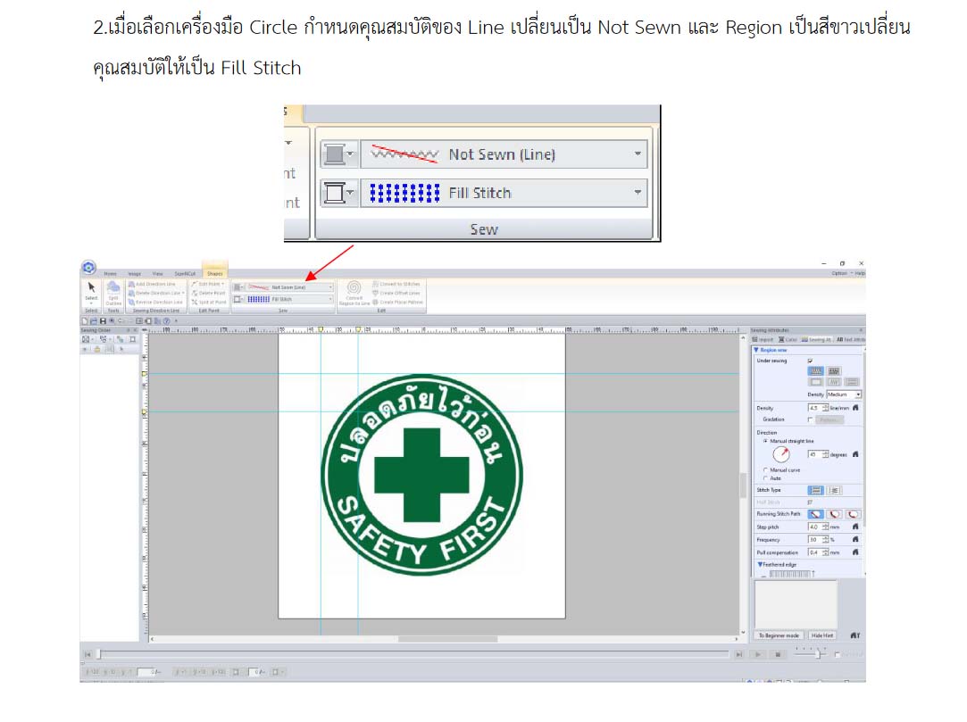Open the Image ribbon tab
Image resolution: width=967 pixels, height=722 pixels.
135,273
